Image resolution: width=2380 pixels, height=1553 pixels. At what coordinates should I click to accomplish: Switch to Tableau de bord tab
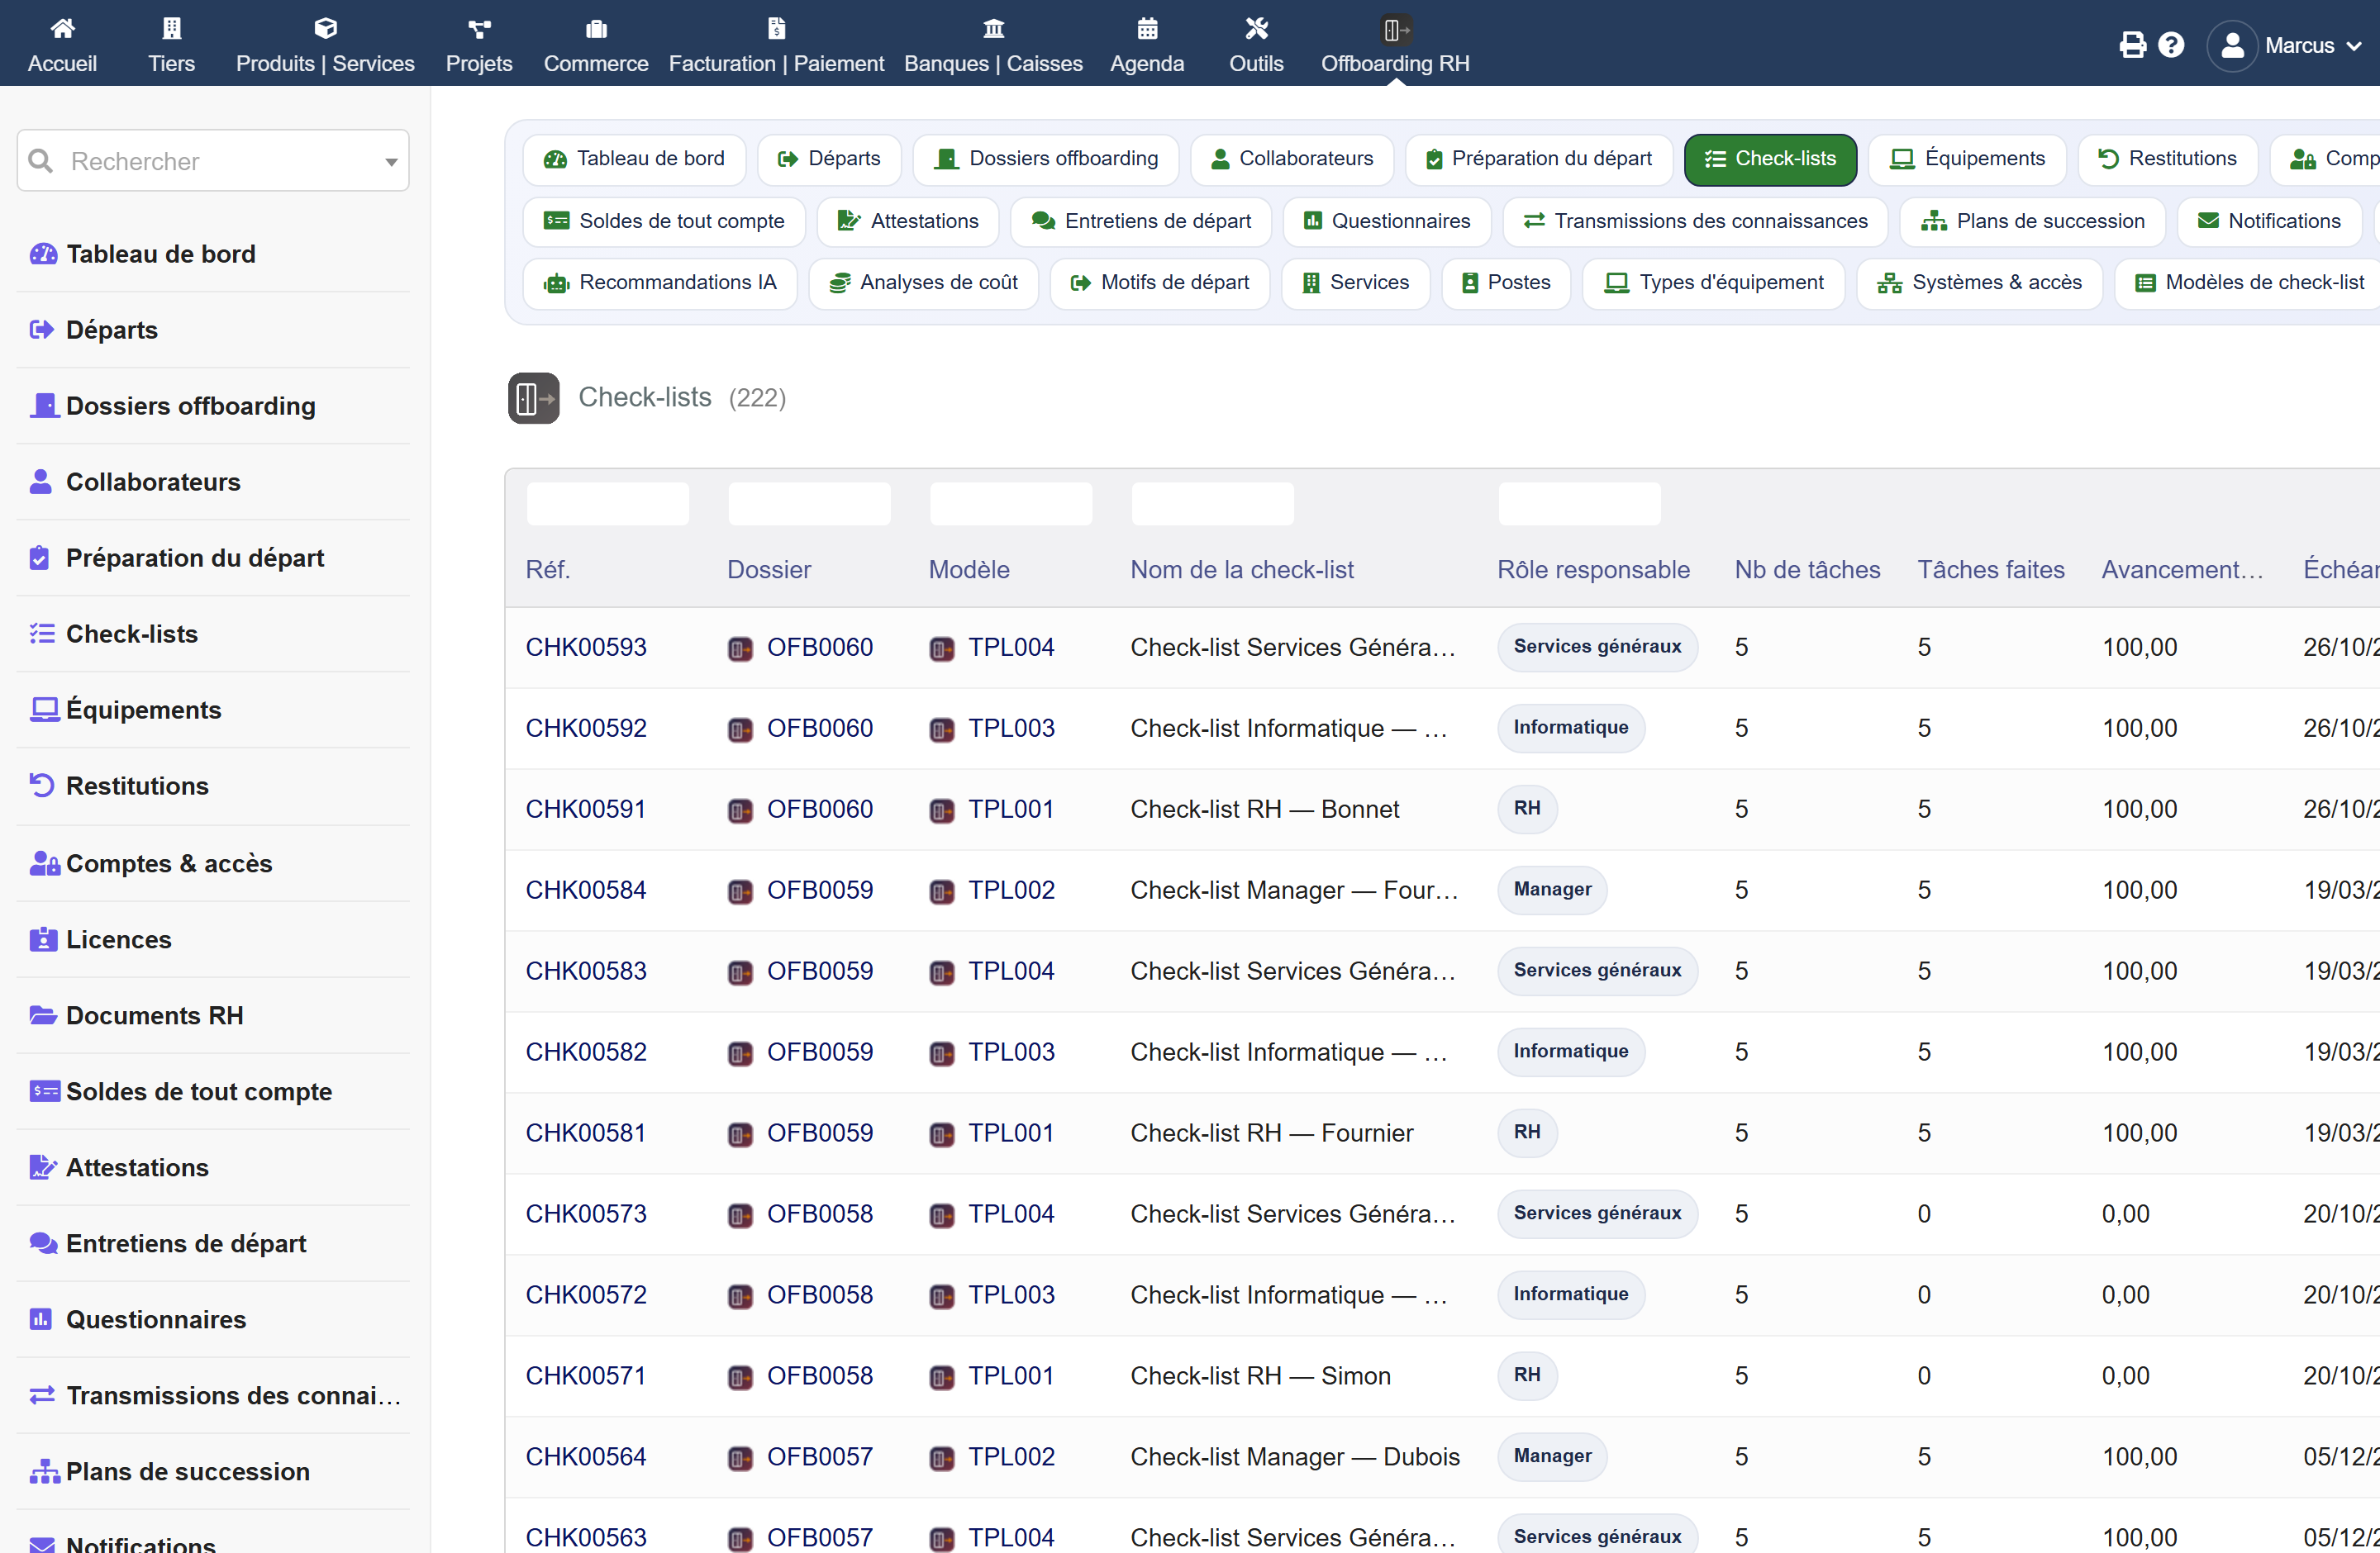pyautogui.click(x=634, y=159)
